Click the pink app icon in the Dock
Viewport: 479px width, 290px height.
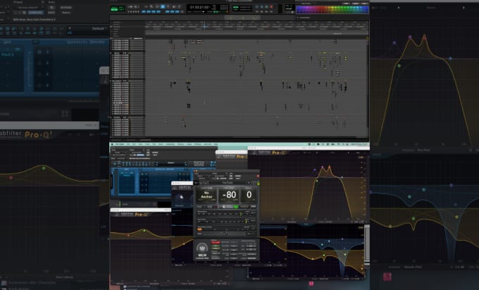click(x=311, y=284)
